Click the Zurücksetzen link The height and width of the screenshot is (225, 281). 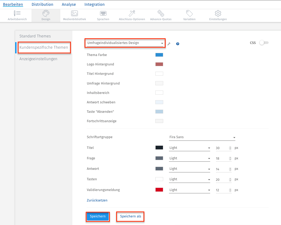click(x=97, y=200)
